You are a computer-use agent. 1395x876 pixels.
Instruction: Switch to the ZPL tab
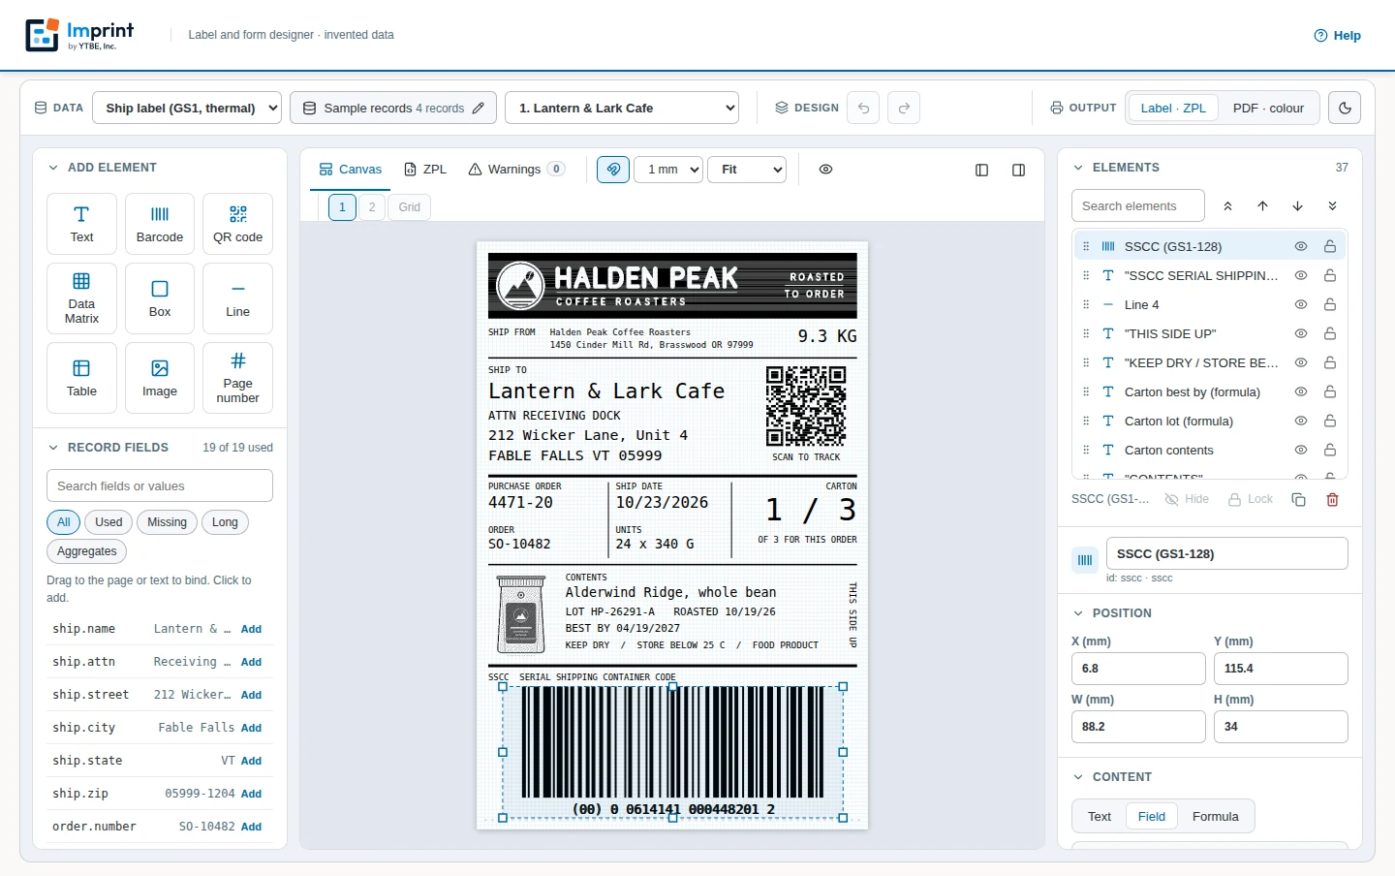point(425,170)
